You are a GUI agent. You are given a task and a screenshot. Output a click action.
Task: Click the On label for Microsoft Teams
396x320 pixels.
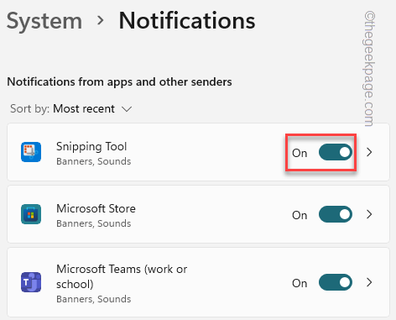300,283
